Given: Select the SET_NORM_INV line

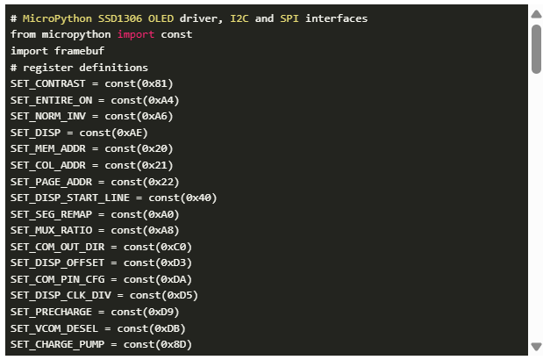Looking at the screenshot, I should click(x=92, y=116).
